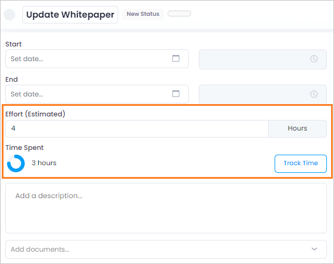The height and width of the screenshot is (264, 334).
Task: Open the Hours unit selector
Action: (x=298, y=129)
